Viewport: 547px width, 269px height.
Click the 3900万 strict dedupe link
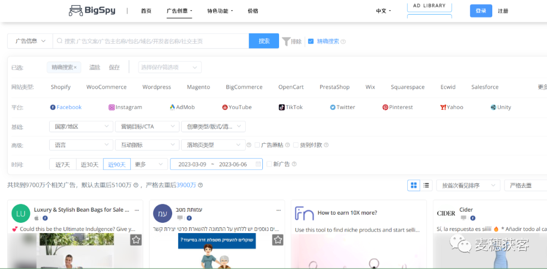point(186,185)
